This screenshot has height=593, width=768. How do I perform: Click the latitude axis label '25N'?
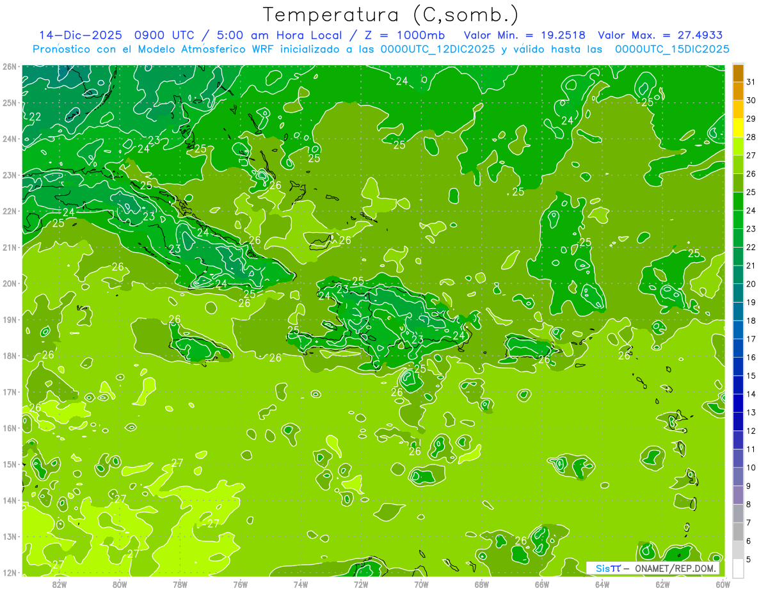(x=9, y=103)
